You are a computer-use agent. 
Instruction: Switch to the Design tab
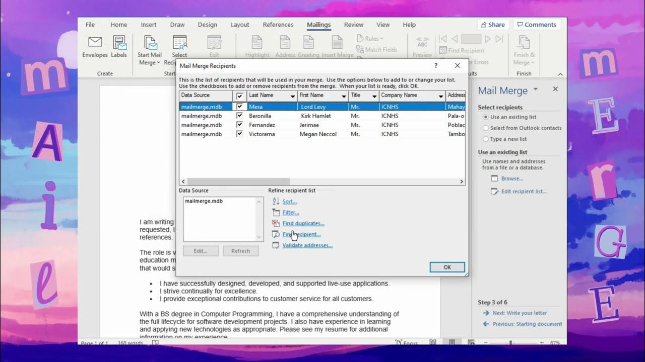coord(208,25)
